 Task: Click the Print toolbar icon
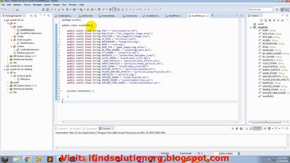(17, 10)
